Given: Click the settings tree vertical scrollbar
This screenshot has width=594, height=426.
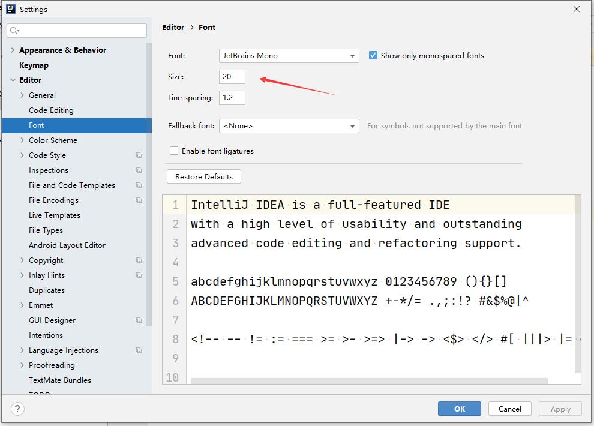Looking at the screenshot, I should (x=149, y=184).
